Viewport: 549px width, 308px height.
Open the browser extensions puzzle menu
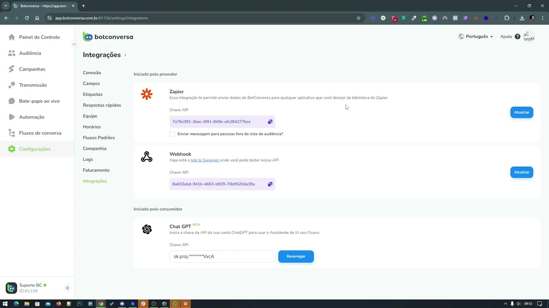point(507,18)
